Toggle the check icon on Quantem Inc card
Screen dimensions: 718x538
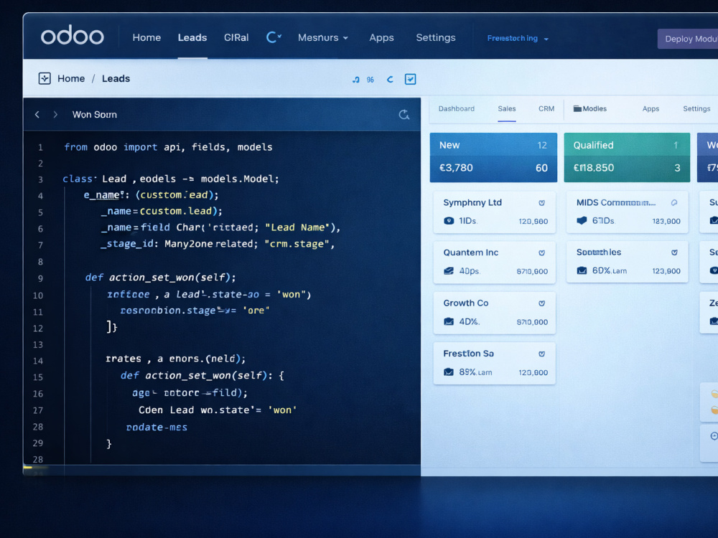click(x=541, y=253)
